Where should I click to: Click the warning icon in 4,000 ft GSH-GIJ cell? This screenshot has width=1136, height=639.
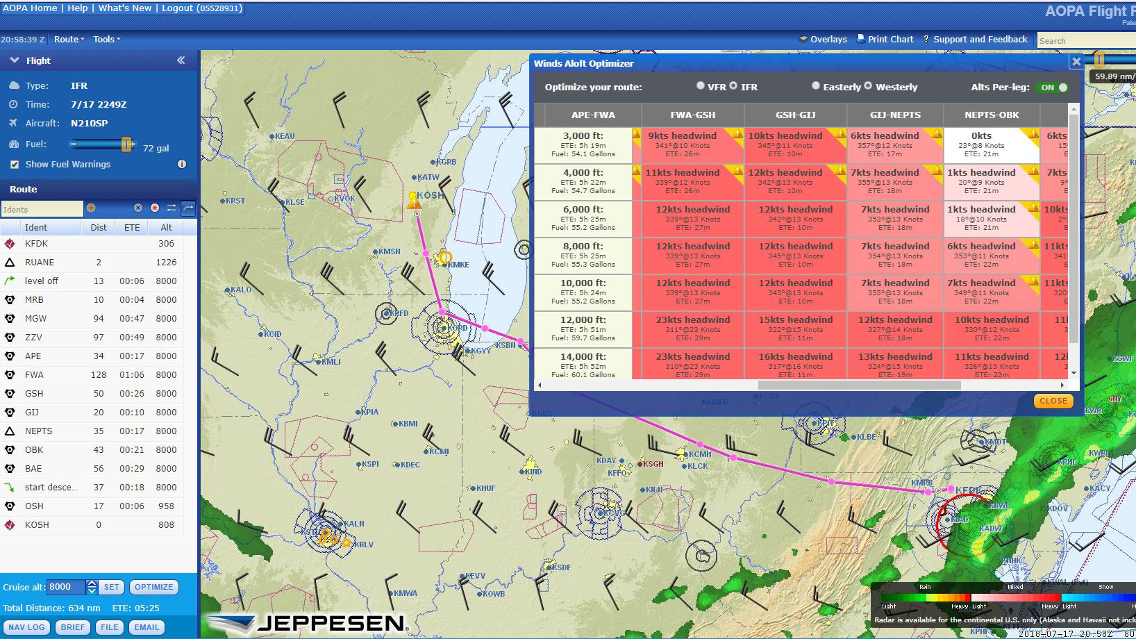tap(840, 170)
